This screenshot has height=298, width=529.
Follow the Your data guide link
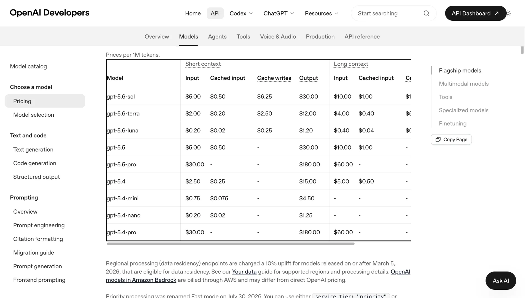(244, 272)
